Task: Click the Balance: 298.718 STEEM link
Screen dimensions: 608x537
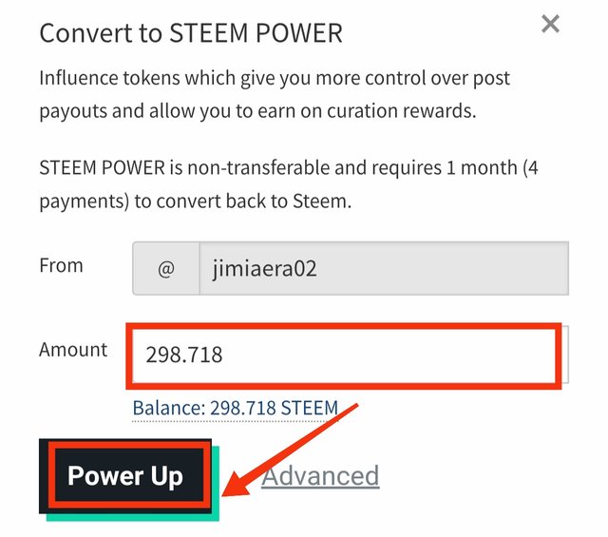Action: coord(235,409)
